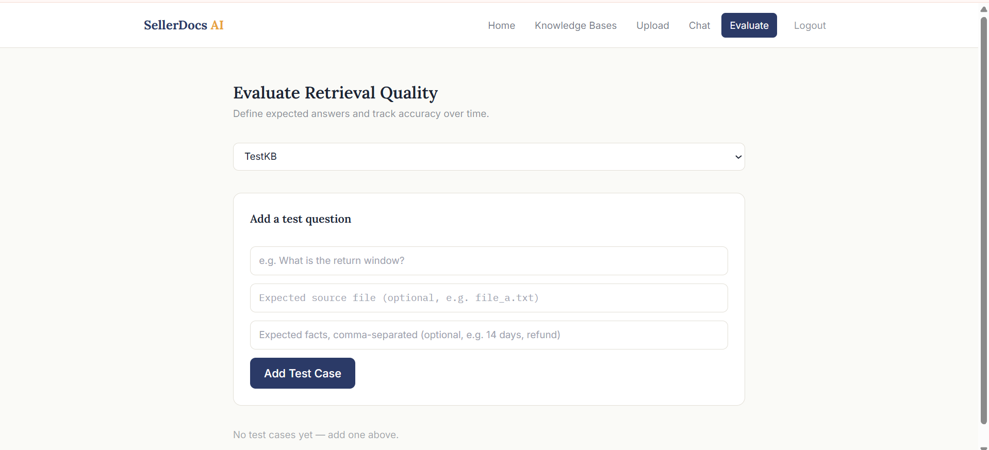Submit with the Add Test Case button
This screenshot has height=450, width=989.
pos(303,373)
